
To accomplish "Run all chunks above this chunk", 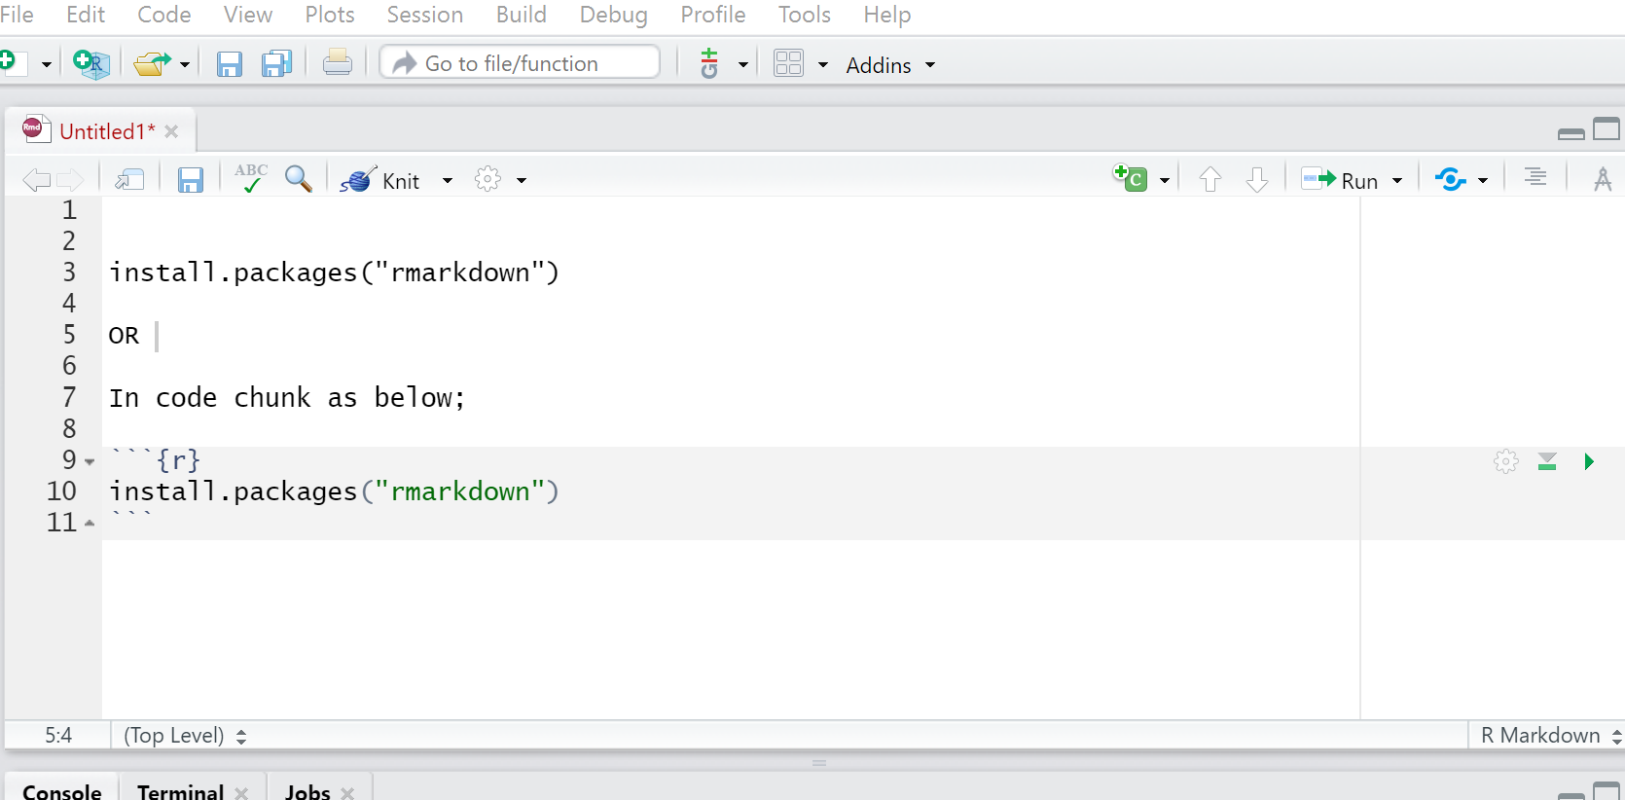I will click(x=1547, y=461).
